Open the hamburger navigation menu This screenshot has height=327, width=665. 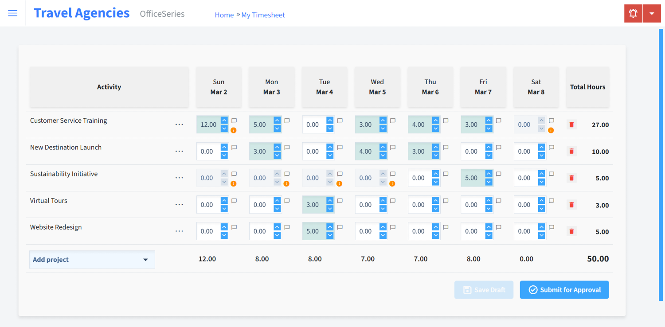(x=12, y=13)
